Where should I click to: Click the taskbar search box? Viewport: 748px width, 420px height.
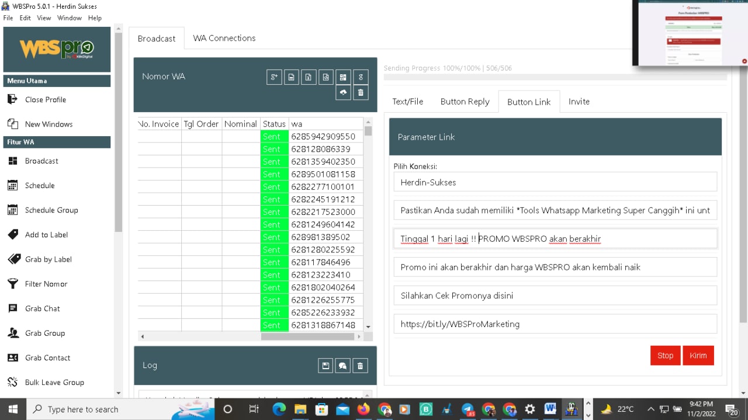121,409
